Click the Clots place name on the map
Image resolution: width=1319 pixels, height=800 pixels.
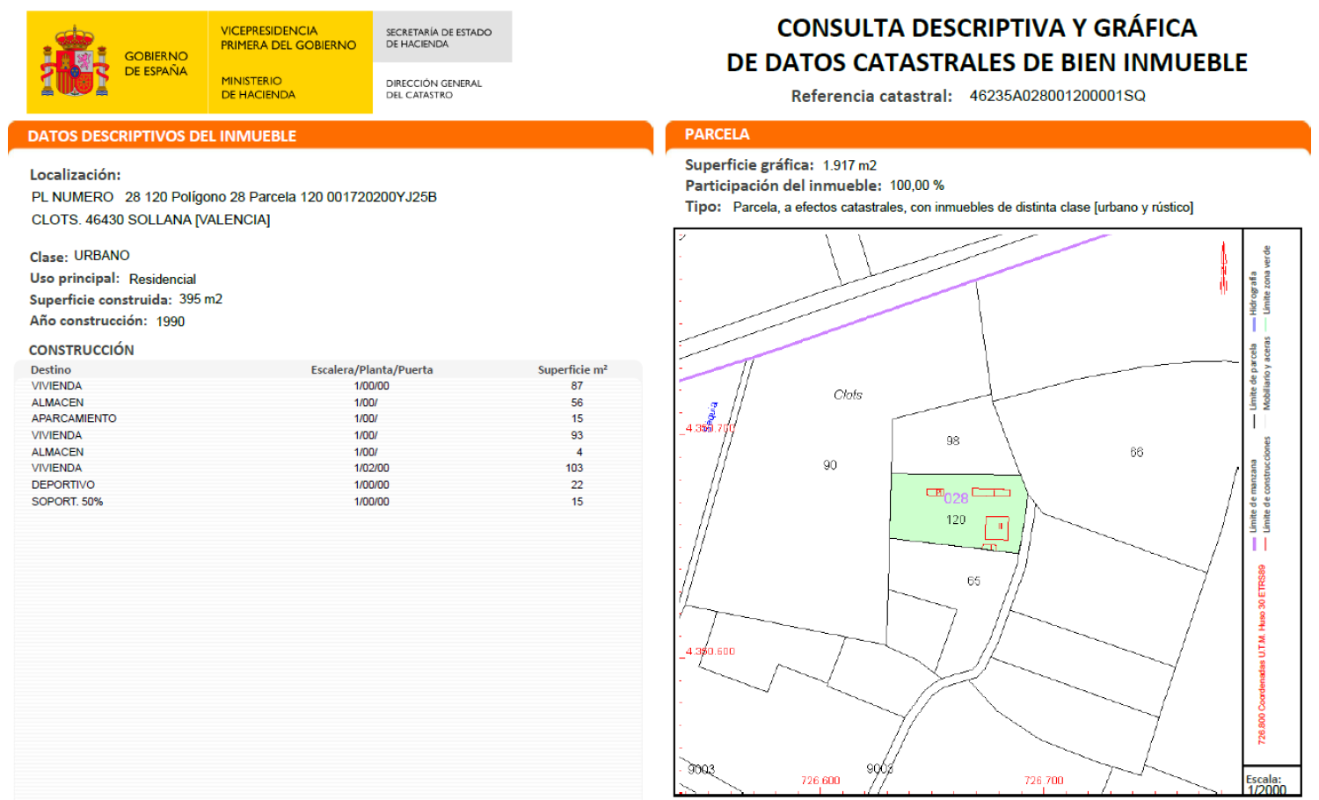[849, 394]
